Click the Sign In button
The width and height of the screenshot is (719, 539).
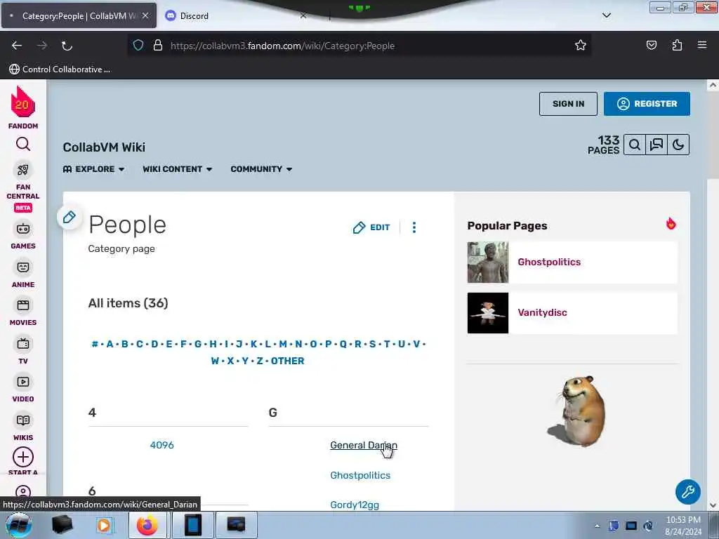click(x=568, y=104)
